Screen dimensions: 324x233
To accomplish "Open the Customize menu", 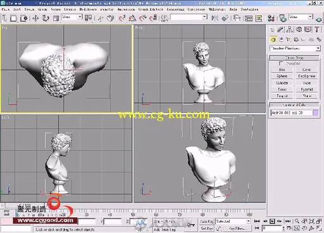I will (196, 9).
